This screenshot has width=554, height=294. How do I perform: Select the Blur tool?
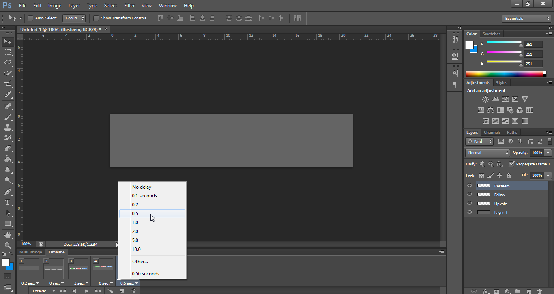coord(8,170)
